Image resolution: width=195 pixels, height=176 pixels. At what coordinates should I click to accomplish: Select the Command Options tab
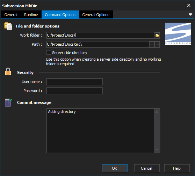click(x=60, y=15)
